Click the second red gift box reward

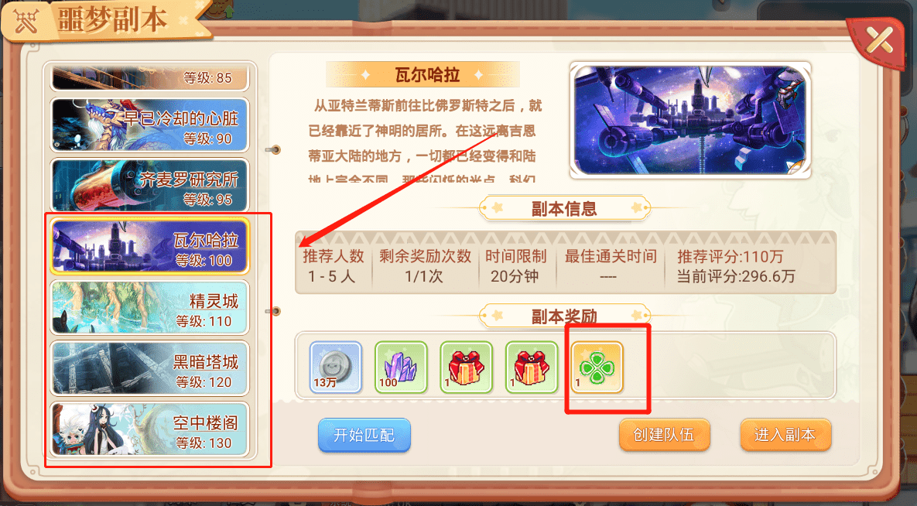[532, 367]
